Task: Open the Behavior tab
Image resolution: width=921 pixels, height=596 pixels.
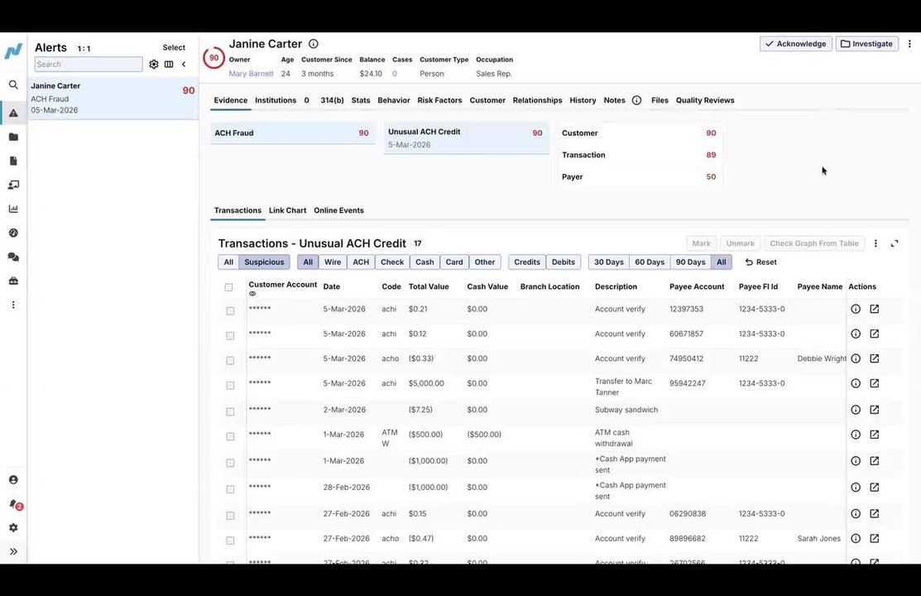Action: point(394,100)
